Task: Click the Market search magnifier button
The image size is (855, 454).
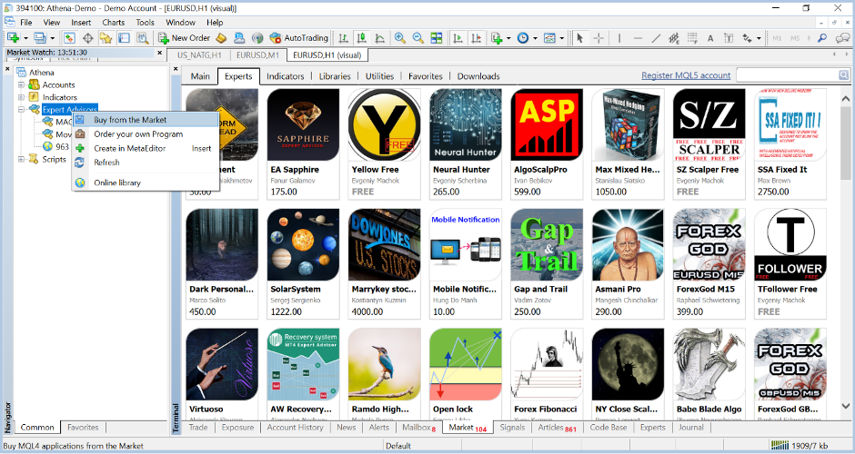Action: tap(843, 75)
